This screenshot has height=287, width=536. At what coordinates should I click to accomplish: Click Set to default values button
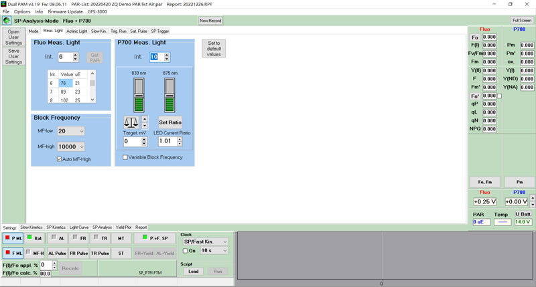[214, 49]
